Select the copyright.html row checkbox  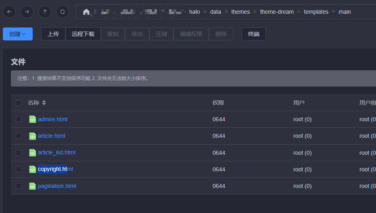[x=19, y=169]
